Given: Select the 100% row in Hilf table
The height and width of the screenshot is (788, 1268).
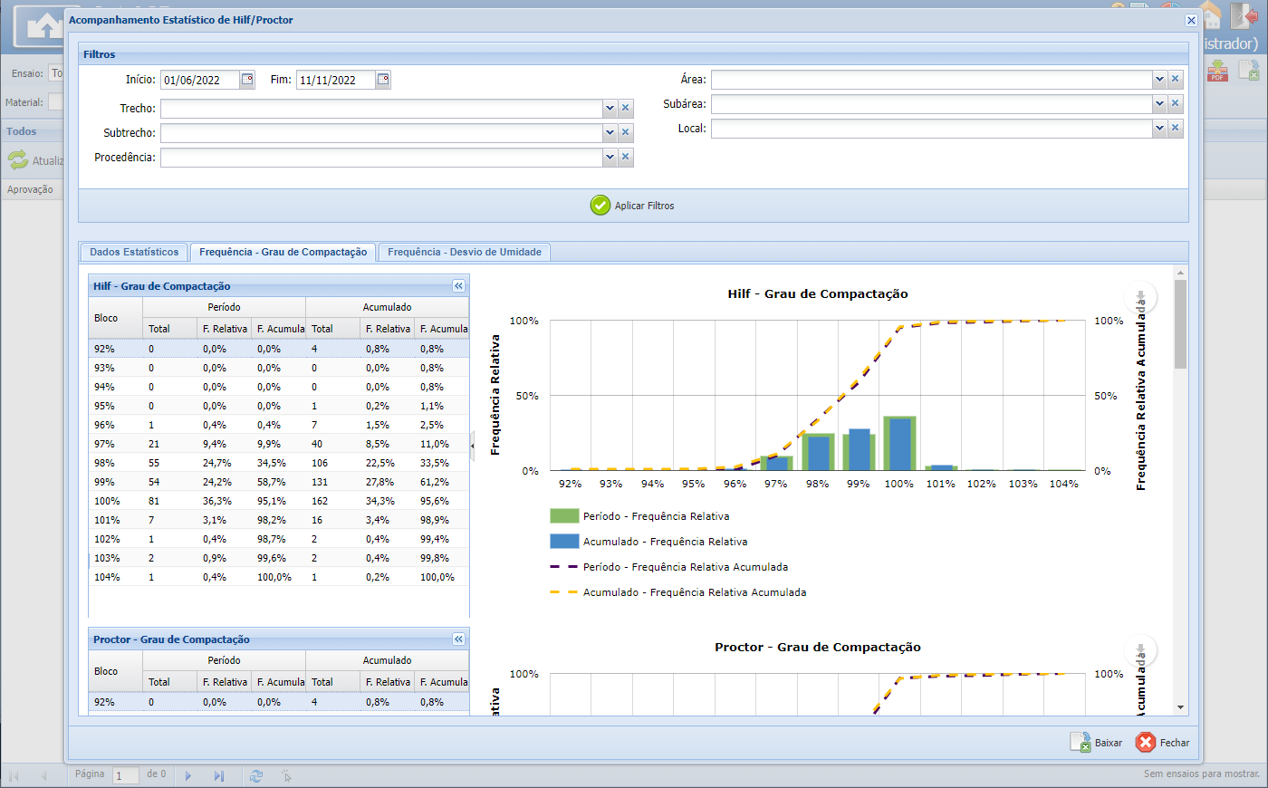Looking at the screenshot, I should pos(279,501).
